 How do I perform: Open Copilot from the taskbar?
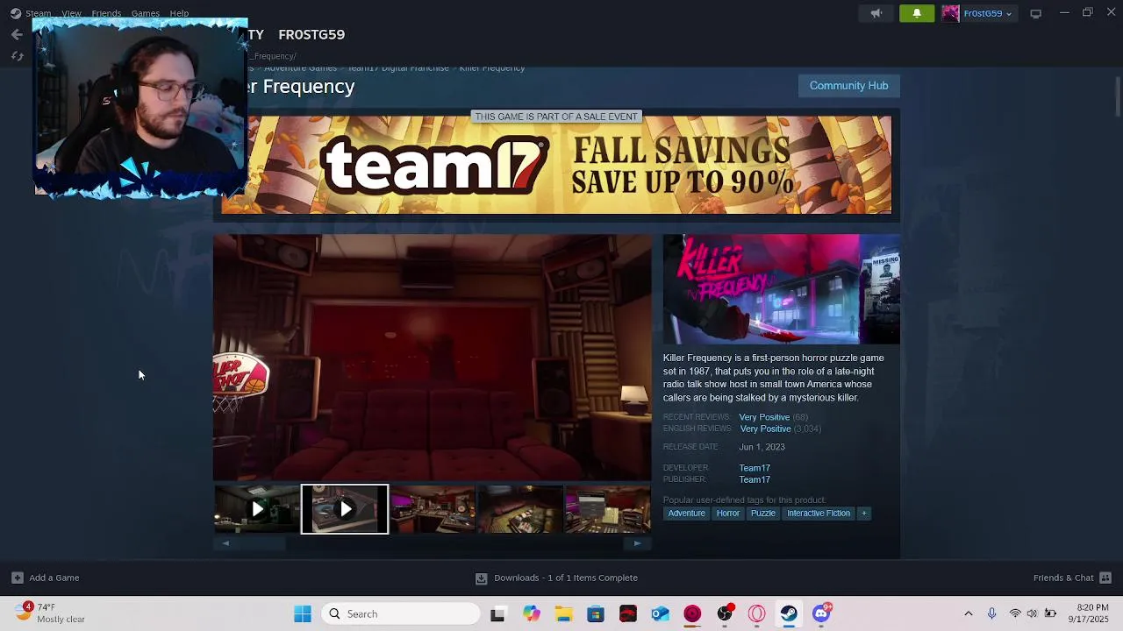pyautogui.click(x=531, y=613)
